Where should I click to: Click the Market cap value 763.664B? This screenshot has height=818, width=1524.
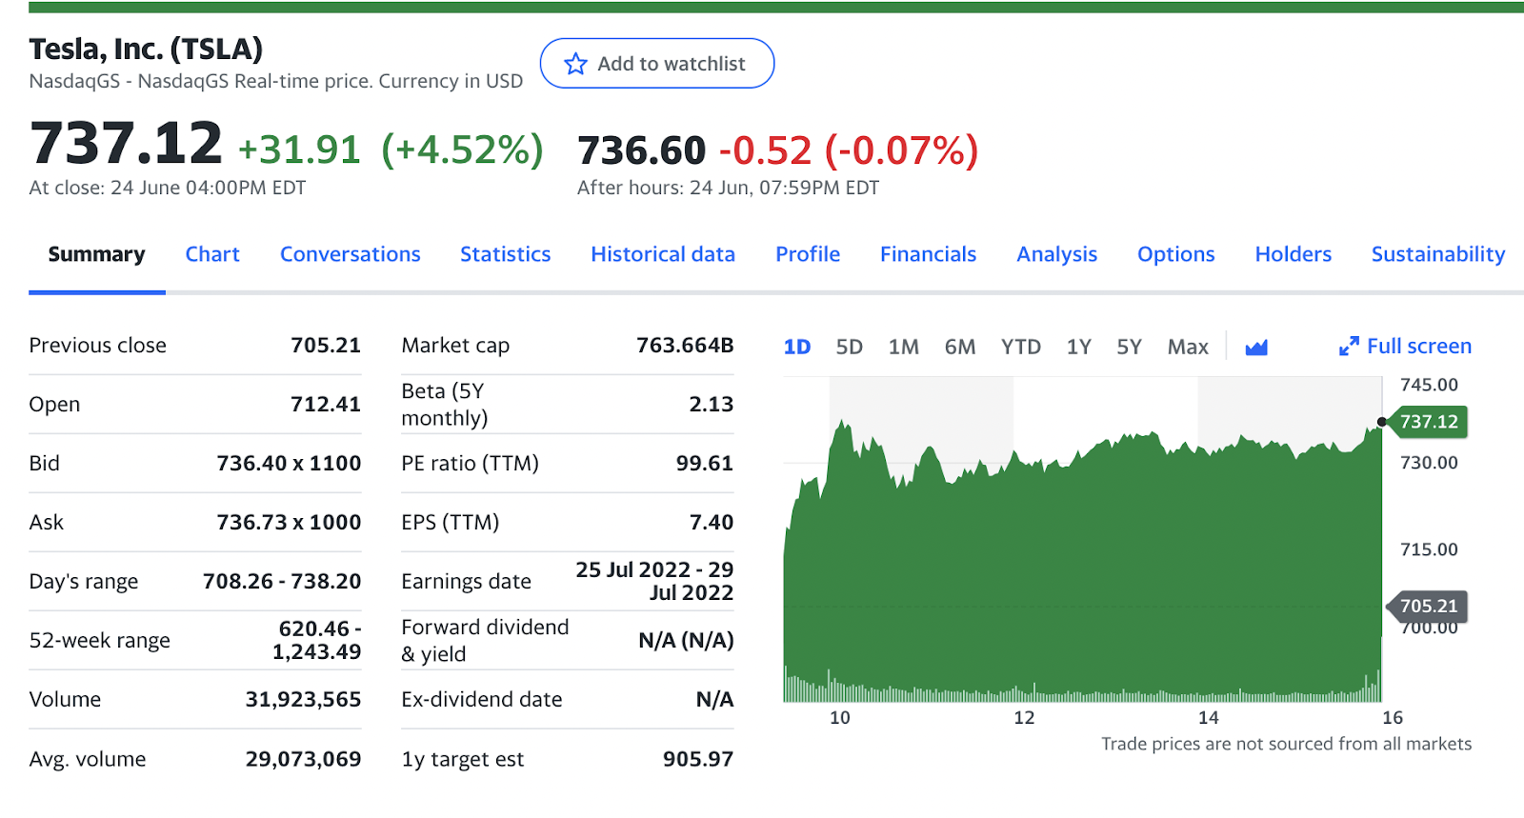pyautogui.click(x=685, y=345)
